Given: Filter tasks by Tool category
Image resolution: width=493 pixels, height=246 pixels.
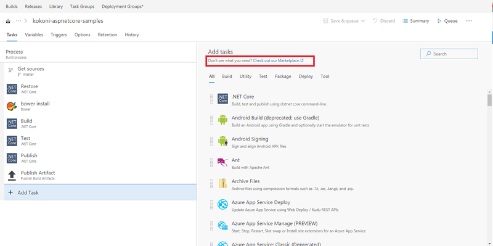Looking at the screenshot, I should (x=325, y=76).
